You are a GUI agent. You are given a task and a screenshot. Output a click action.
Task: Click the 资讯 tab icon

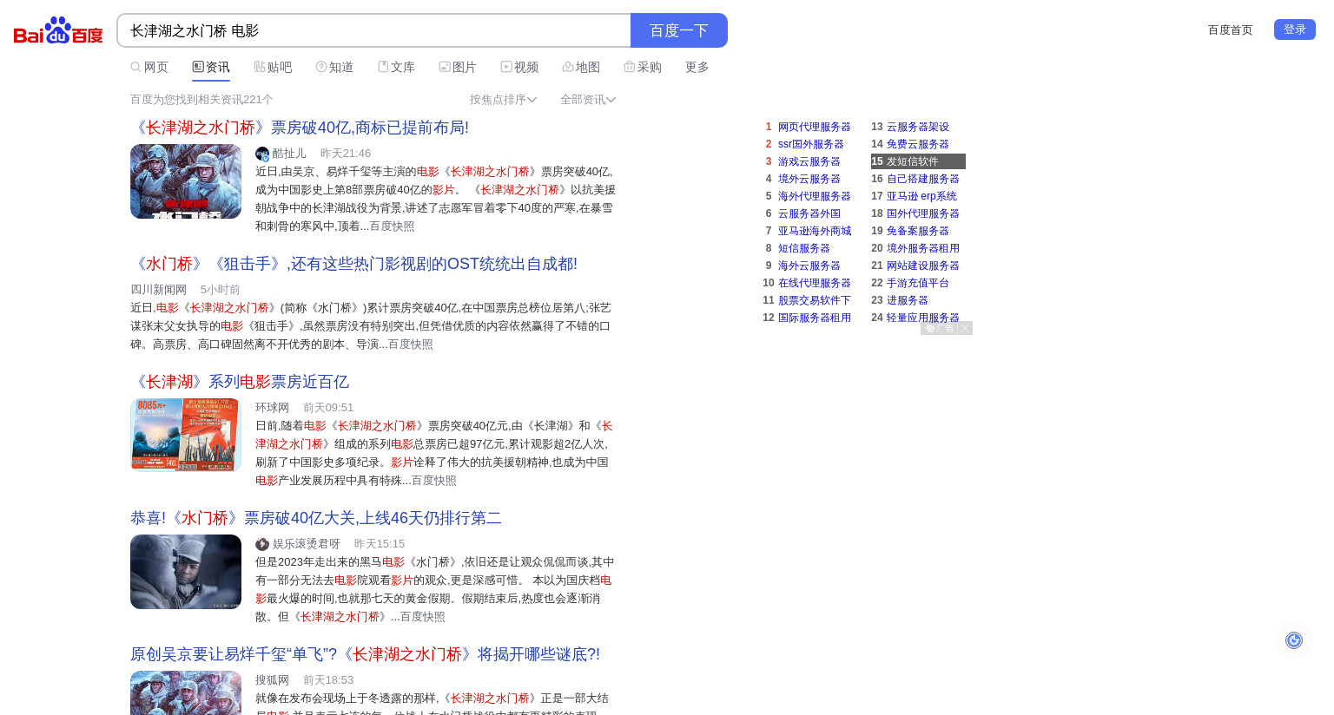198,67
